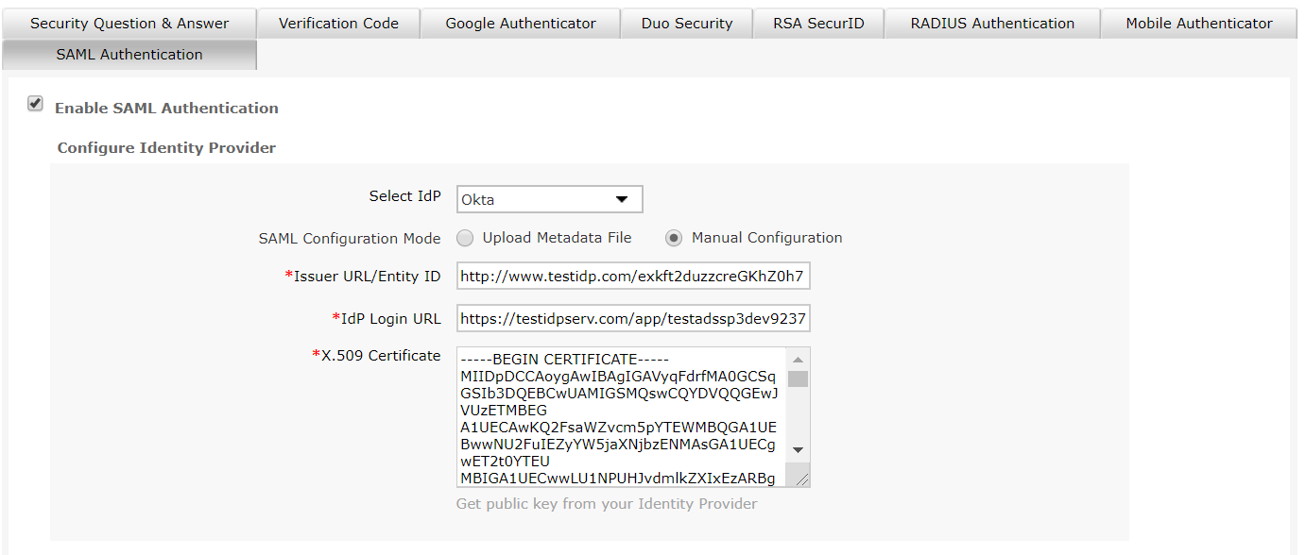Switch to RADIUS Authentication tab

tap(992, 24)
